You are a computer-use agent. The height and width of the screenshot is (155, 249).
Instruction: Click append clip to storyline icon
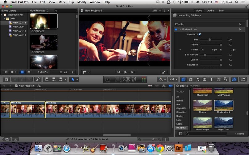click(x=60, y=79)
